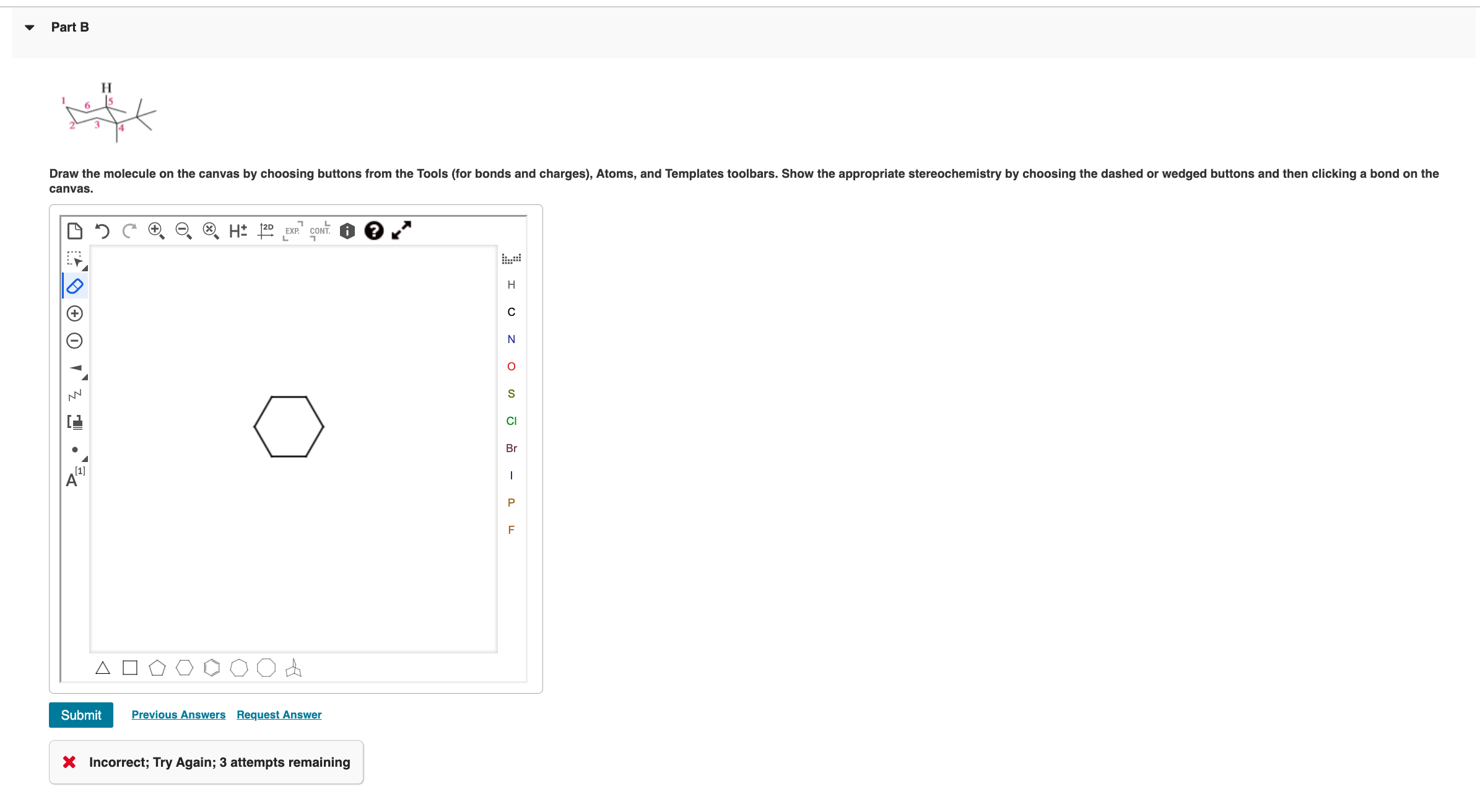Pick the benzene ring template

tap(212, 668)
